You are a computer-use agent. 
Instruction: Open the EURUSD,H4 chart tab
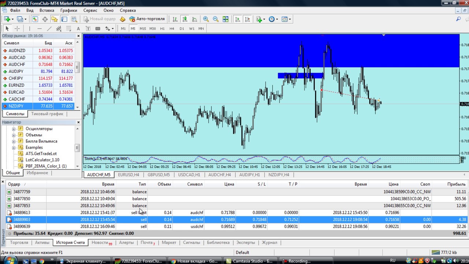129,175
